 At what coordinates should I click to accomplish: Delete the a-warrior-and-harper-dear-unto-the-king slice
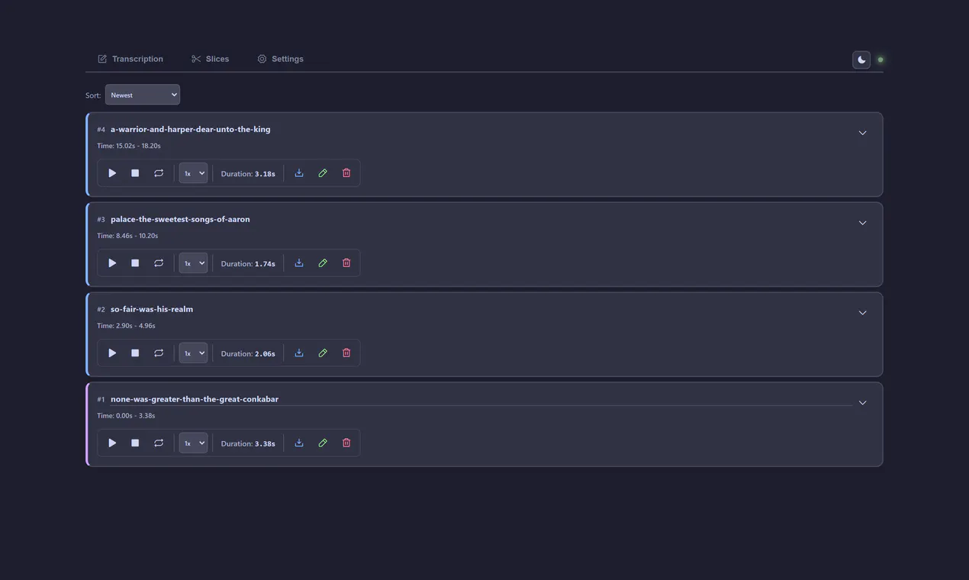(346, 173)
